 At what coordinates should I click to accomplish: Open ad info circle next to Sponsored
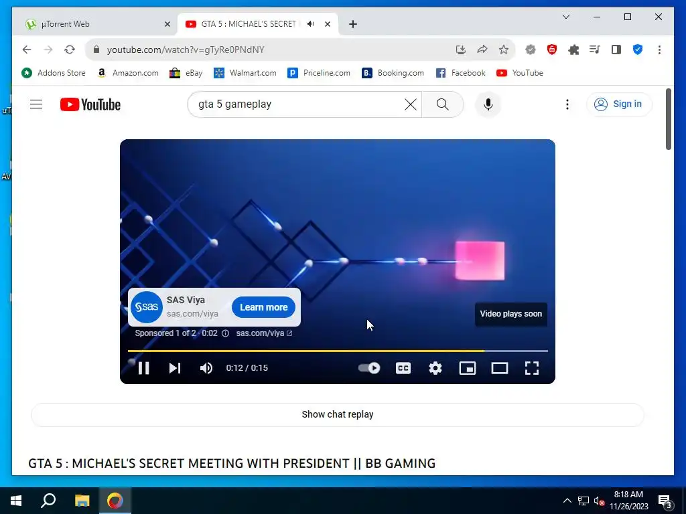(x=225, y=333)
